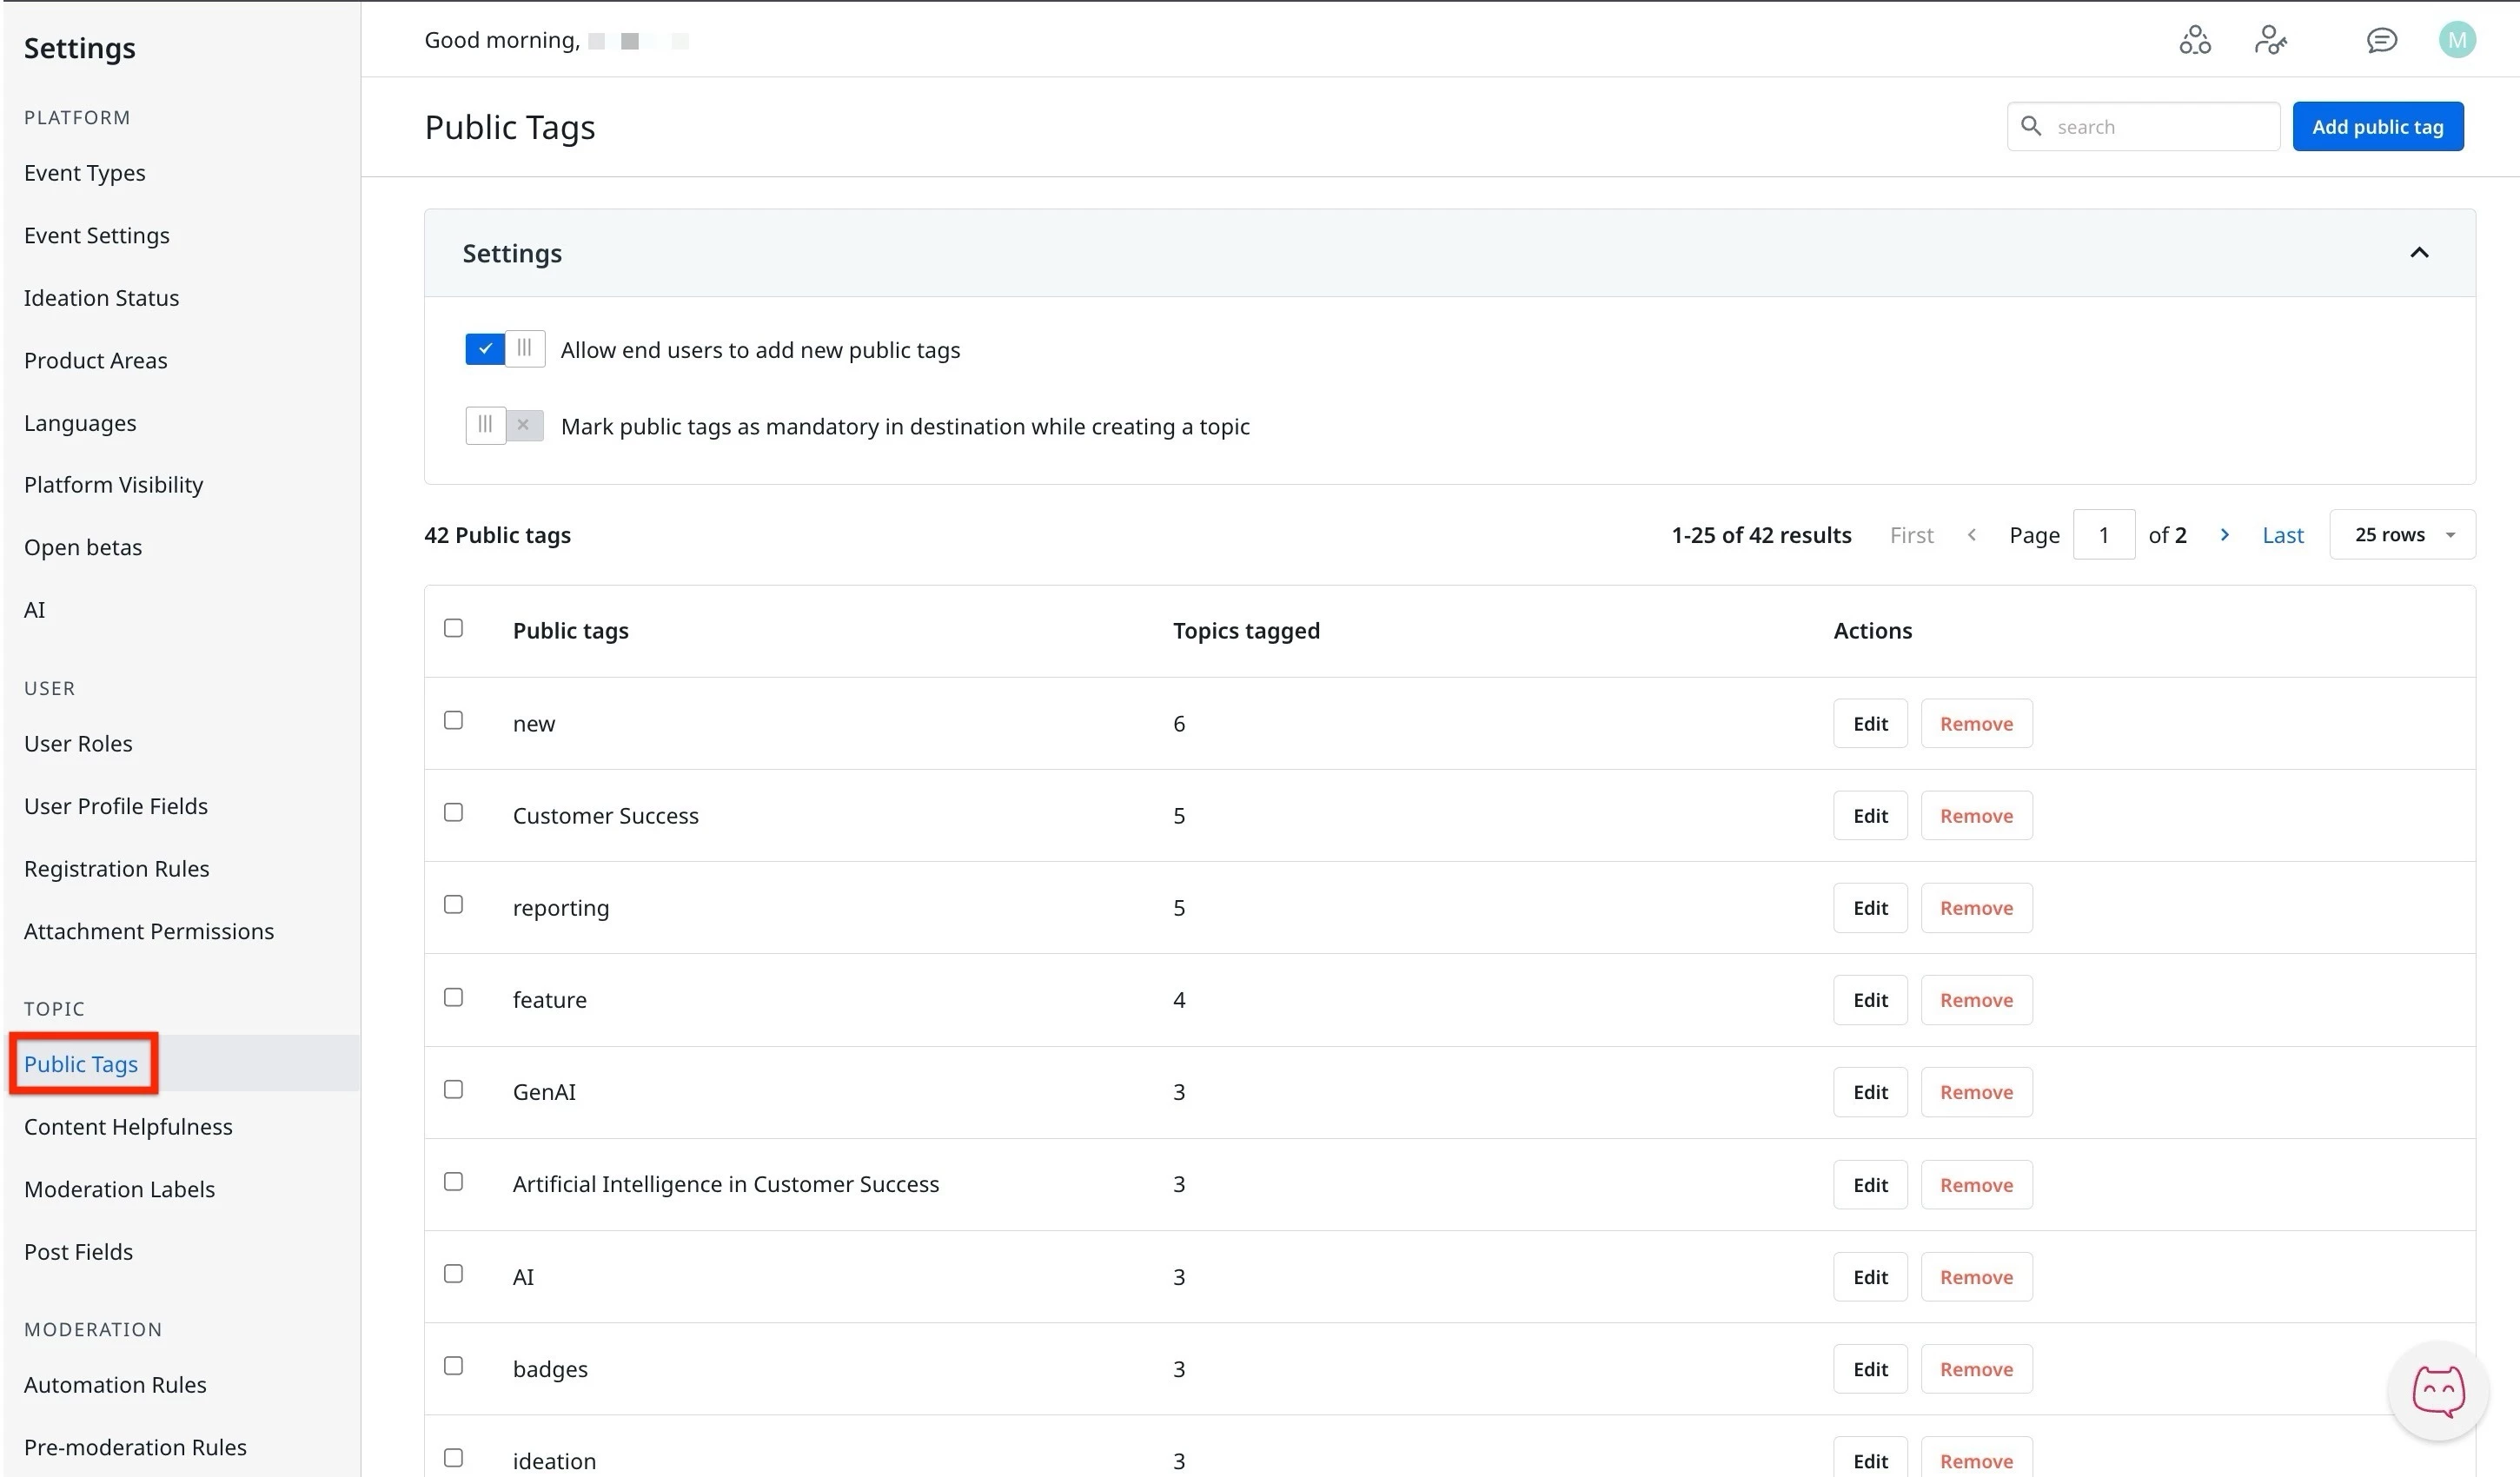Open the community groups icon in header
2520x1477 pixels.
(2194, 40)
